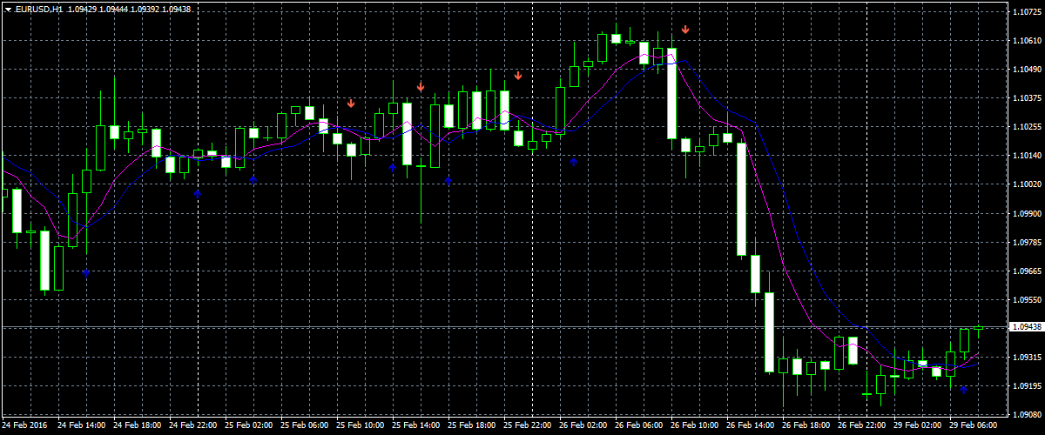1045x435 pixels.
Task: Click the 25 Feb 18:00 time label
Action: coord(471,426)
